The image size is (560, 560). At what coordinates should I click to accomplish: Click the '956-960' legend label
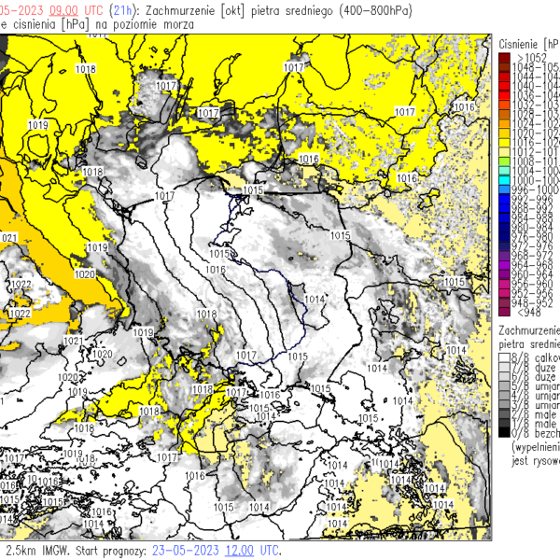(531, 284)
